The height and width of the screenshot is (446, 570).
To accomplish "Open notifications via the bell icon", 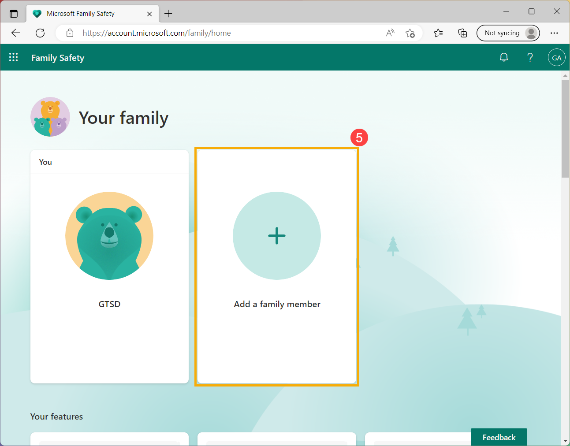I will tap(504, 57).
